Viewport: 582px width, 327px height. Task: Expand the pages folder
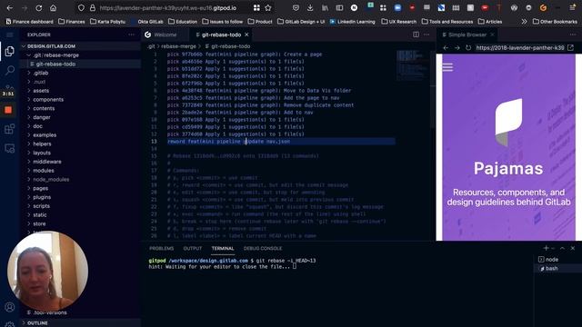click(x=40, y=188)
